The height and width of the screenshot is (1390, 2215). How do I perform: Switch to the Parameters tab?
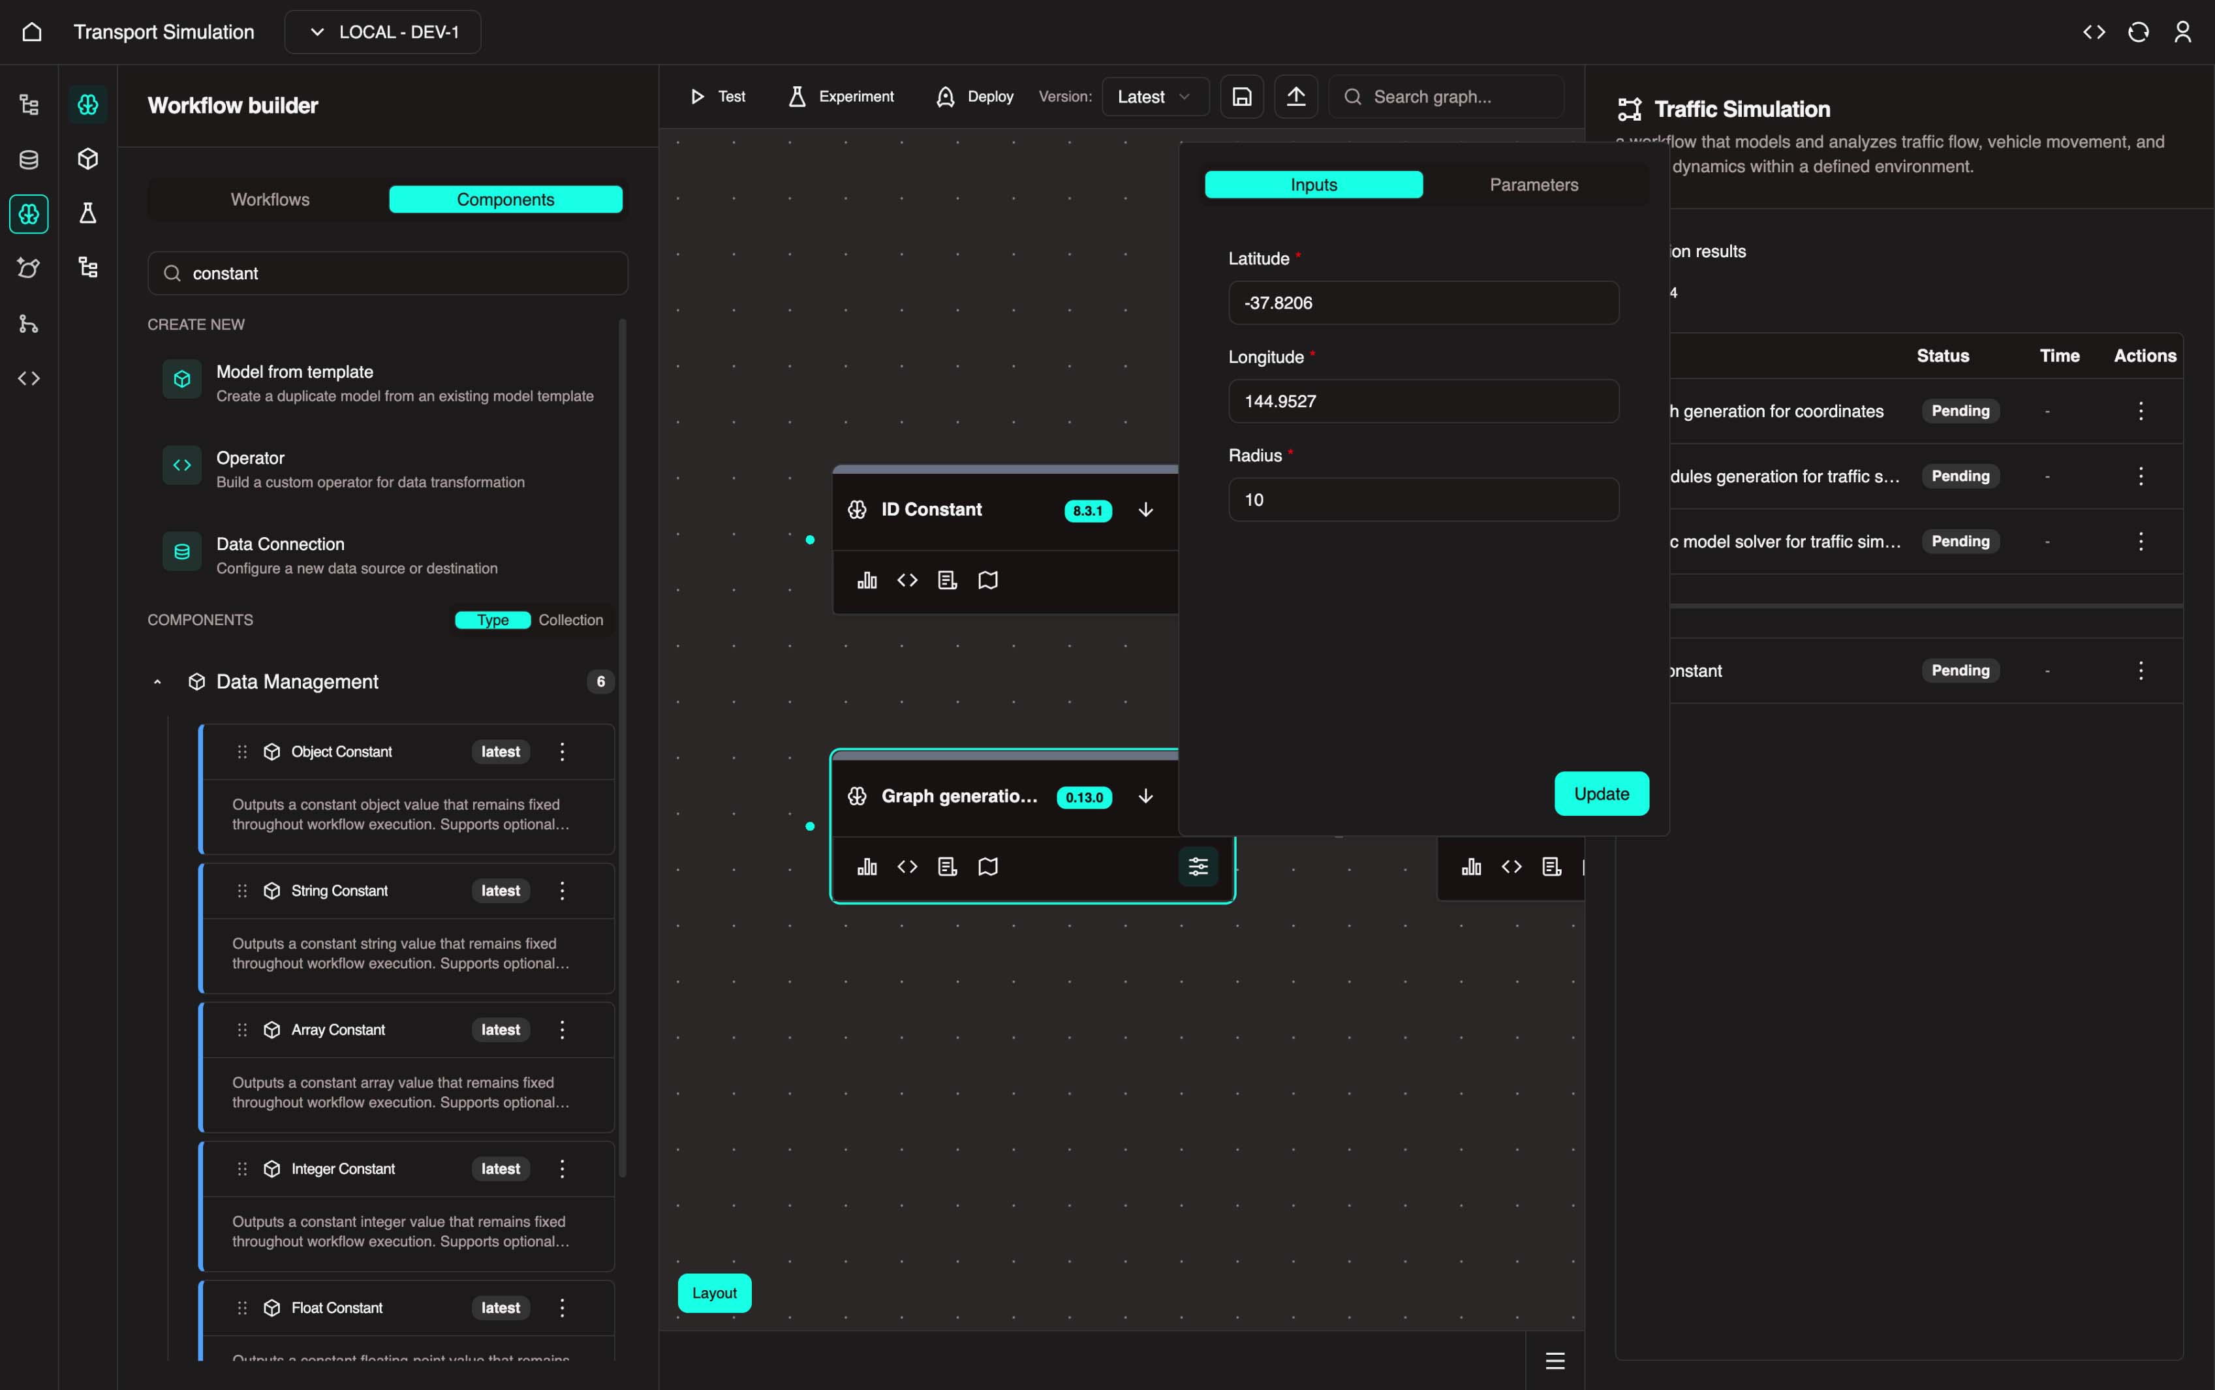(1534, 185)
